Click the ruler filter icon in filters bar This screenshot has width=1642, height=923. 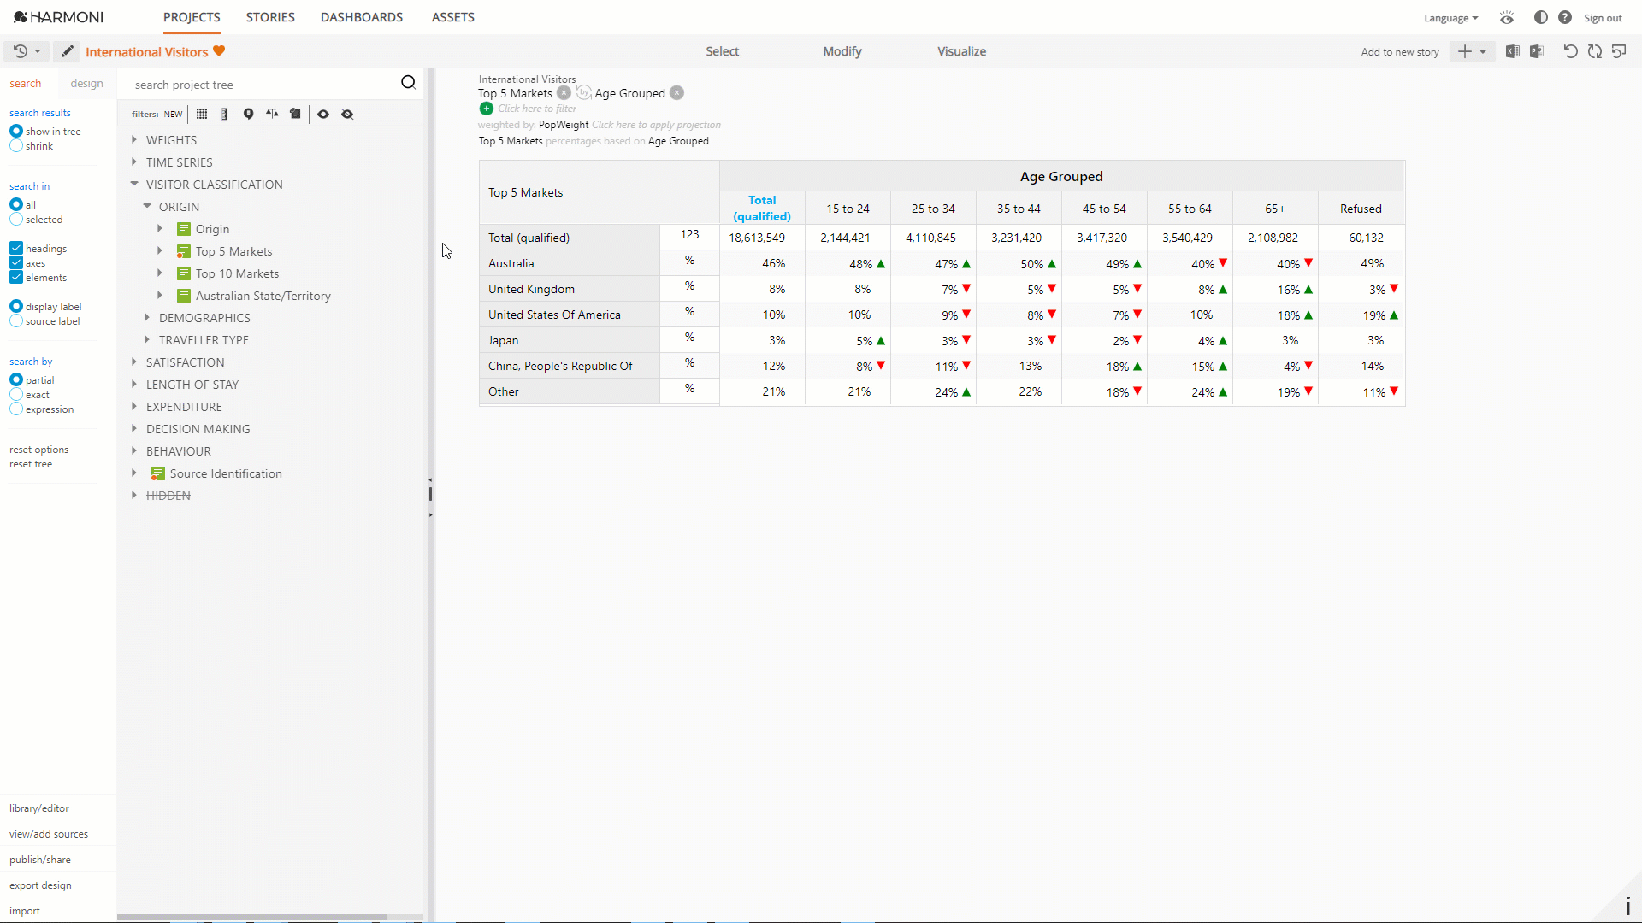tap(225, 114)
